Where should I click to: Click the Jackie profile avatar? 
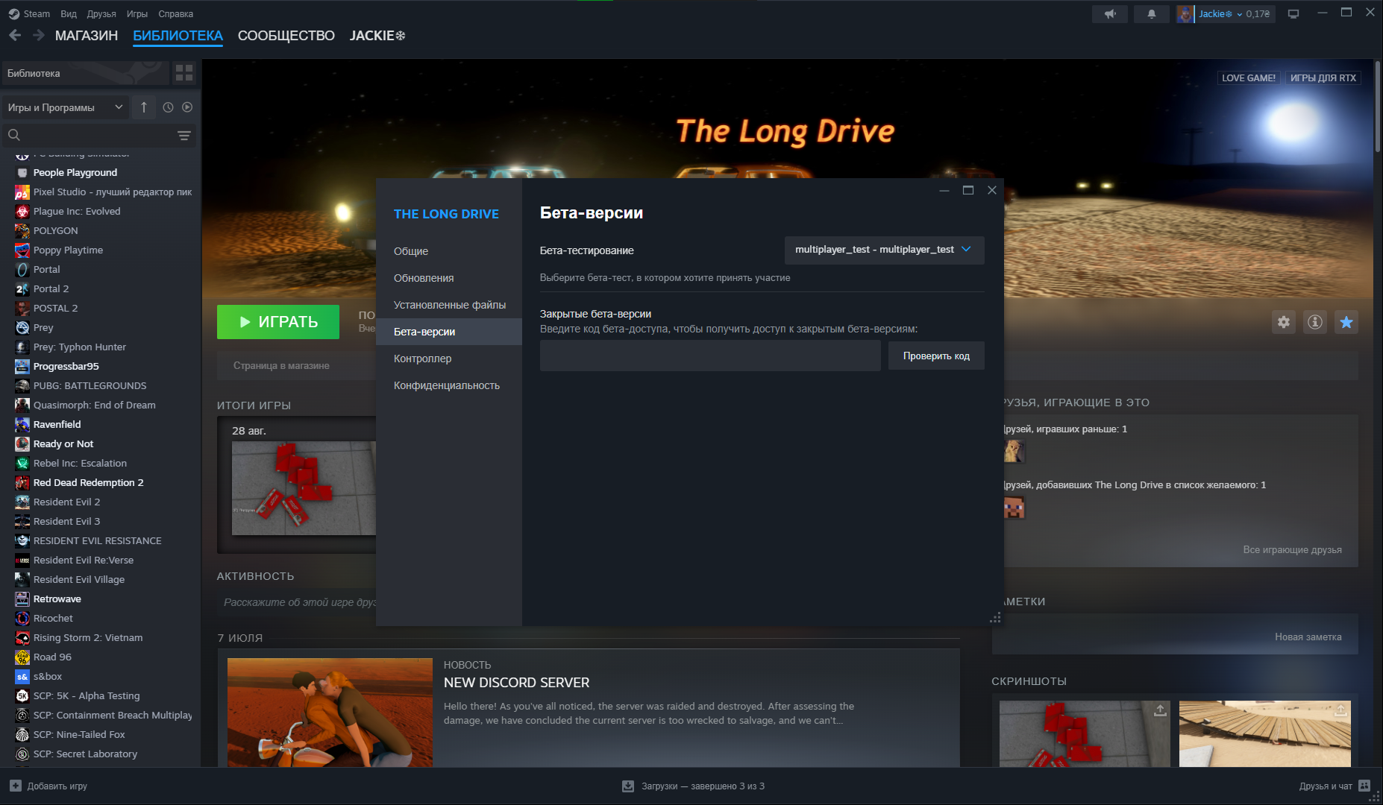pyautogui.click(x=1185, y=13)
